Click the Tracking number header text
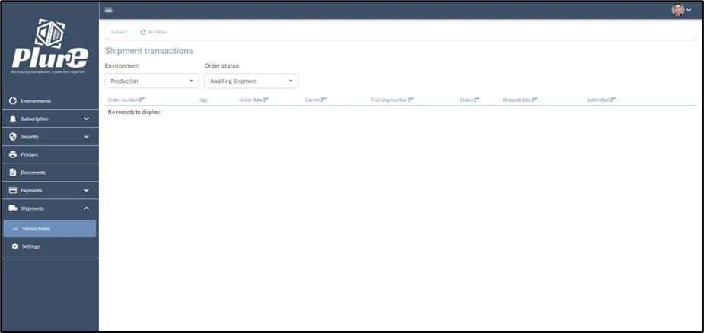This screenshot has height=333, width=704. tap(389, 100)
